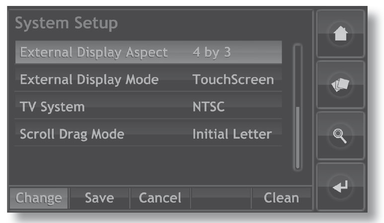Select the External Display Mode setting
Viewport: 384px width, 223px height.
point(149,80)
